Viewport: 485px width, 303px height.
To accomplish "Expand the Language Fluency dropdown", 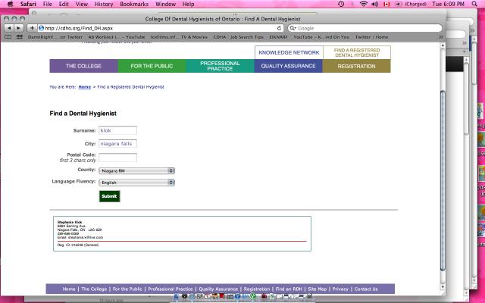I will (x=136, y=183).
